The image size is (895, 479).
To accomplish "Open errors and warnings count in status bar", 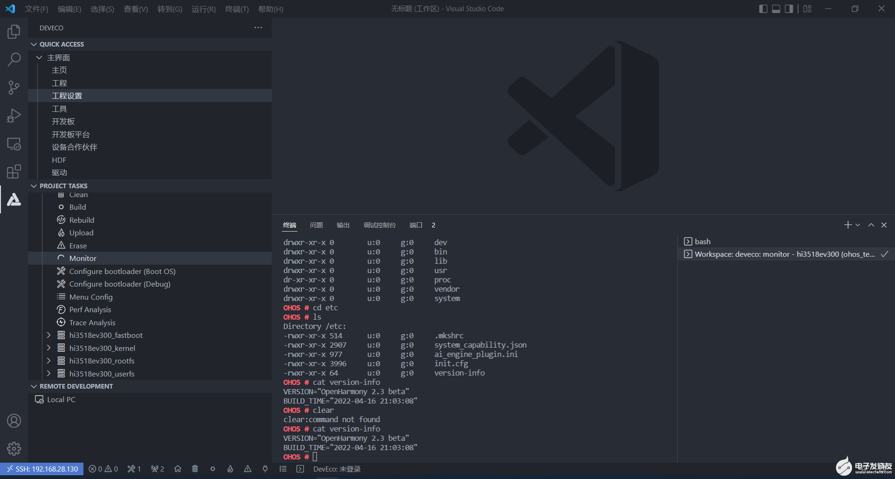I will point(103,469).
